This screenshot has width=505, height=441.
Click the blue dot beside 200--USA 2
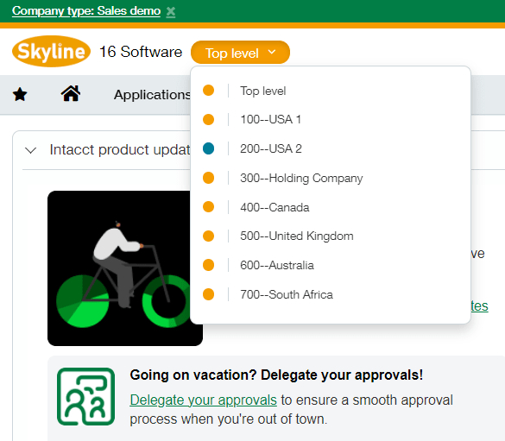click(x=208, y=148)
